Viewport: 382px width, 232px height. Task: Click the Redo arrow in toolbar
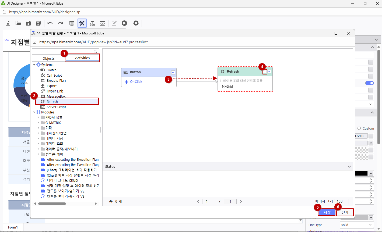(60, 23)
